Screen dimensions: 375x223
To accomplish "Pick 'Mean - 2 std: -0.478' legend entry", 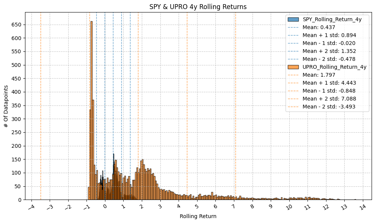I will tap(329, 59).
